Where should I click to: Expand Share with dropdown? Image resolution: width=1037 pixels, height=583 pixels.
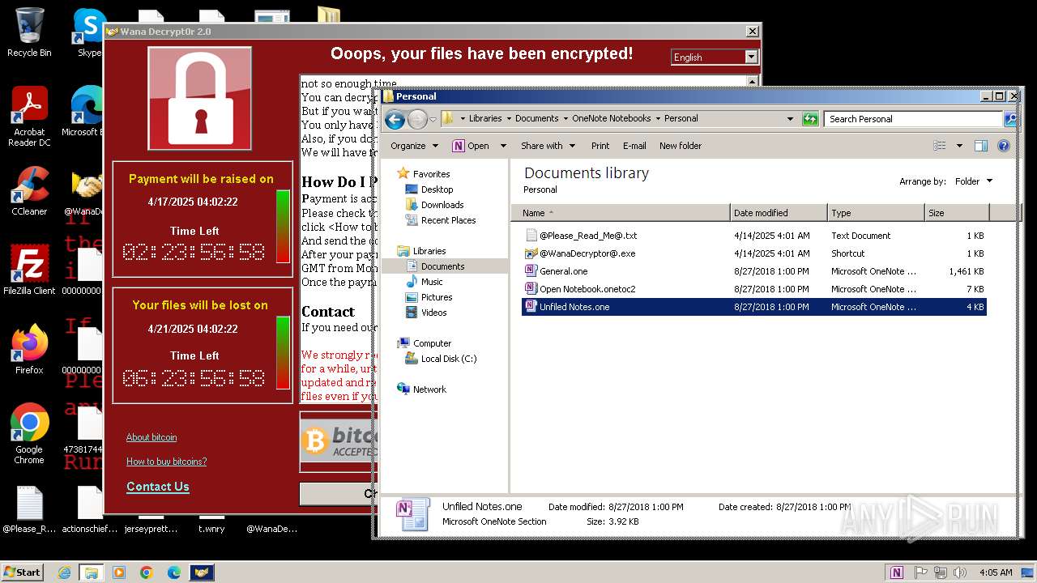(548, 146)
